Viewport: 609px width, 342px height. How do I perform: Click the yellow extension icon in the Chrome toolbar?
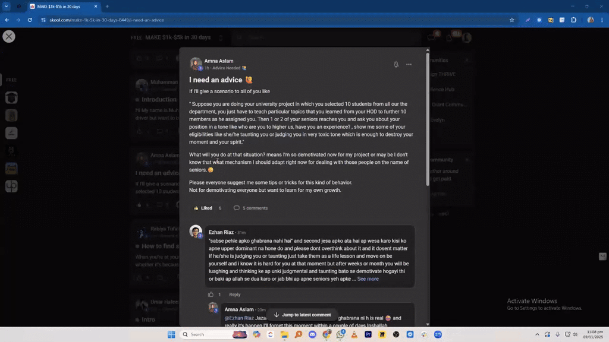click(550, 20)
